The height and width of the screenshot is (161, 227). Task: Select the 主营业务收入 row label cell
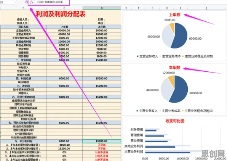pos(24,31)
